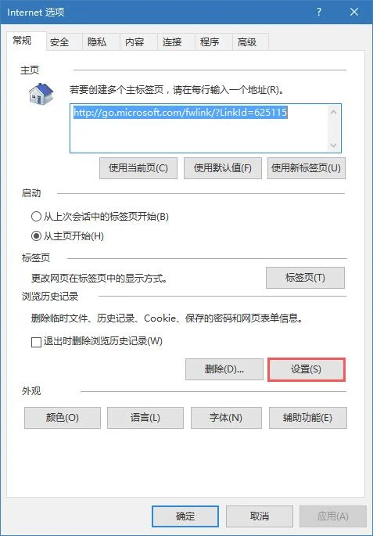Open browsing history 设置(S) button
The width and height of the screenshot is (373, 536).
click(307, 369)
